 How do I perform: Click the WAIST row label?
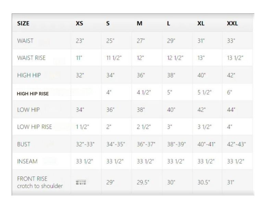25,41
